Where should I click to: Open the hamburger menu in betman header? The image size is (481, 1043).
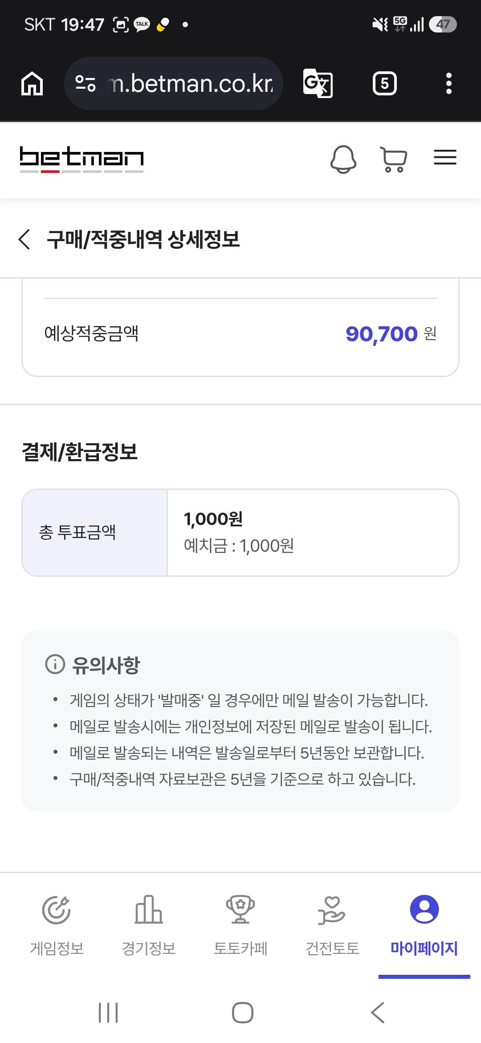point(445,157)
